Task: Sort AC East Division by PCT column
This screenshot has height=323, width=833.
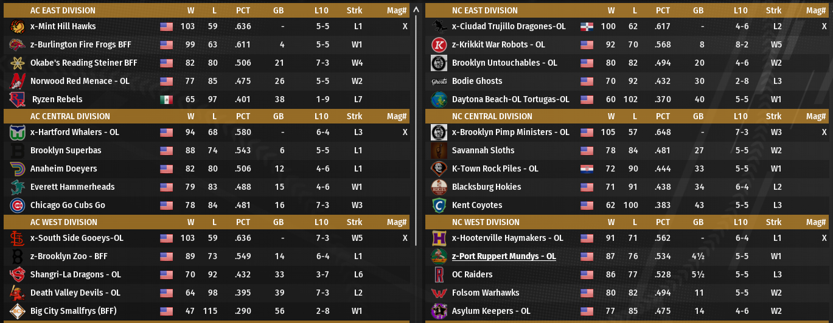Action: coord(243,11)
